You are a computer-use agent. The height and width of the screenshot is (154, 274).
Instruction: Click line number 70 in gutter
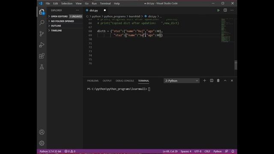(x=90, y=39)
